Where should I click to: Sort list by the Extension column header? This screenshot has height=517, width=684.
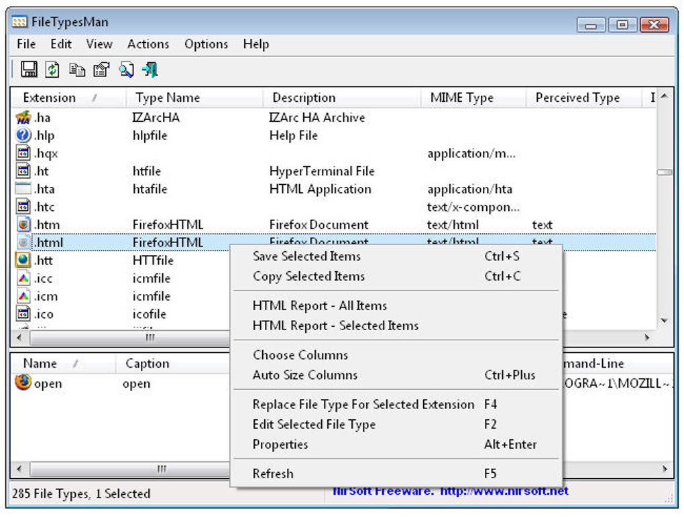49,98
